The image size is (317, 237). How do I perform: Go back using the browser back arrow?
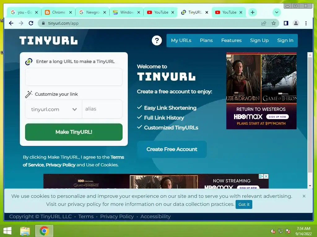pos(11,23)
